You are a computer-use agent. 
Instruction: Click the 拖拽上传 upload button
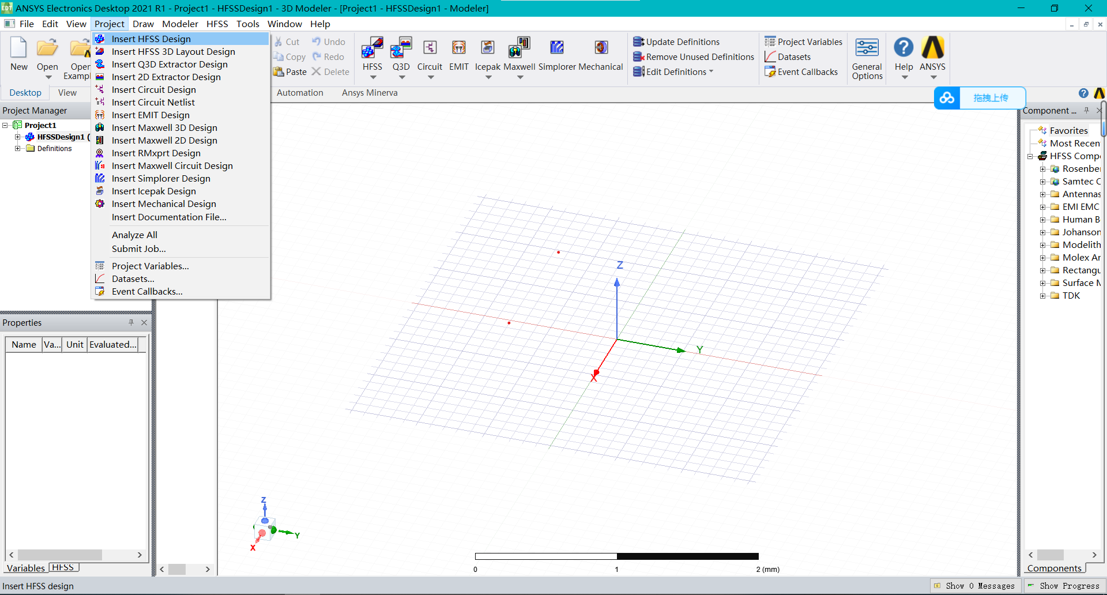[x=991, y=98]
